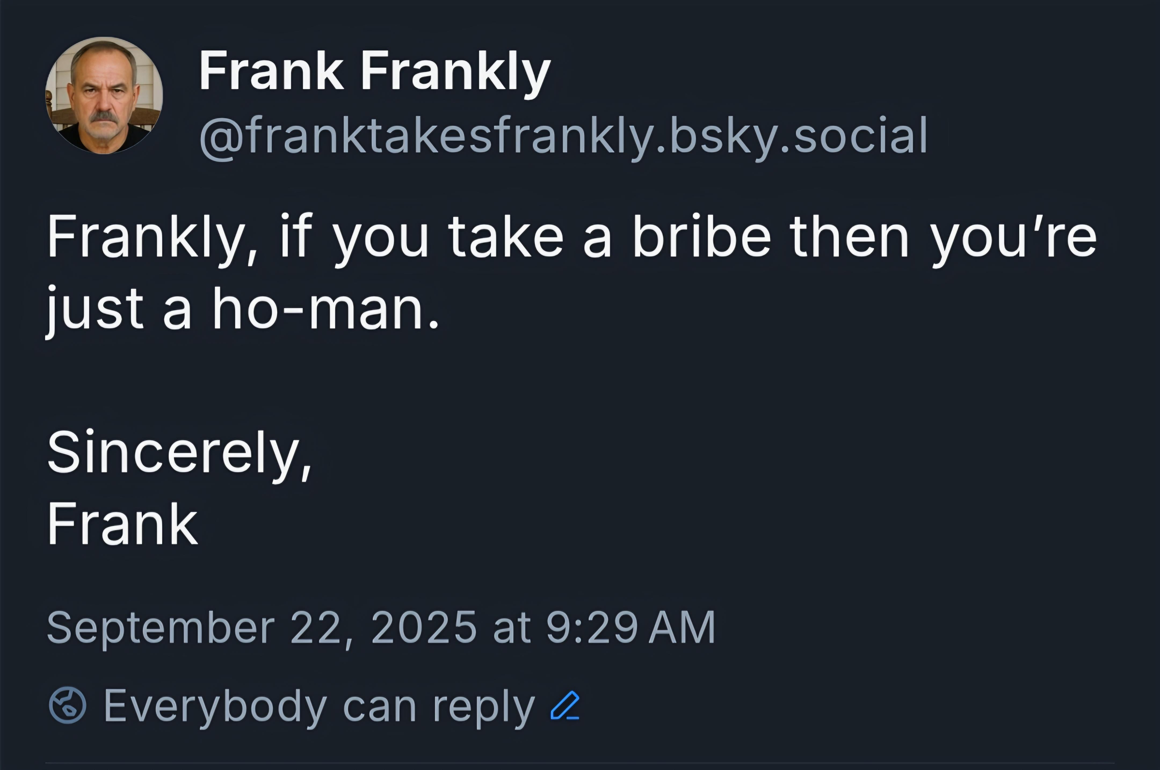This screenshot has height=770, width=1160.
Task: Click the post text starting with Frankly, if you
Action: (572, 274)
